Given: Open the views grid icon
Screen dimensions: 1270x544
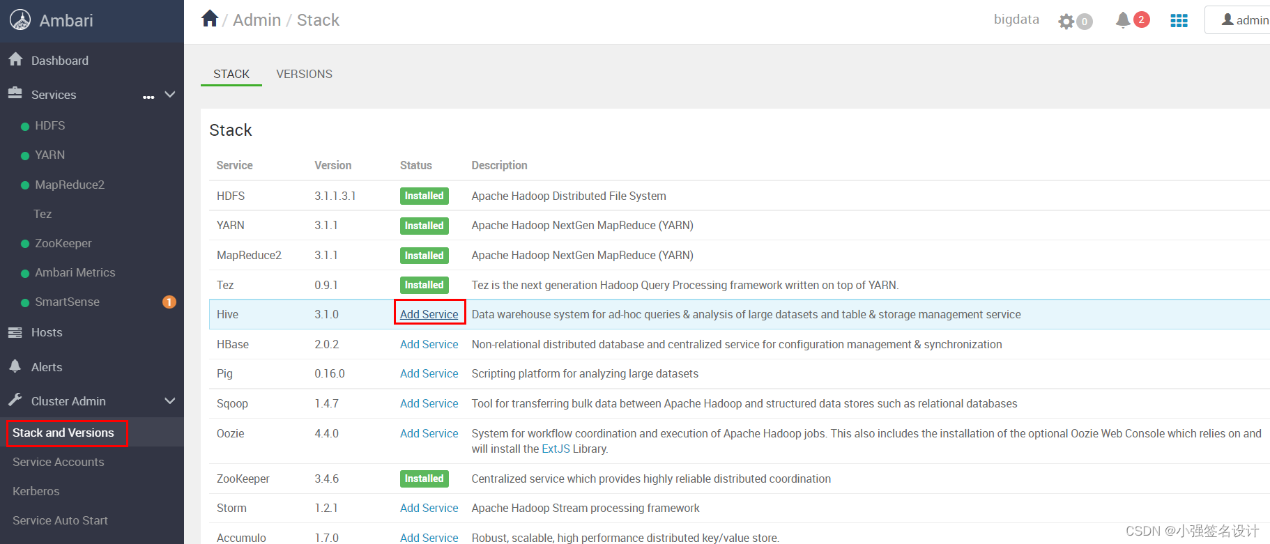Looking at the screenshot, I should coord(1179,21).
